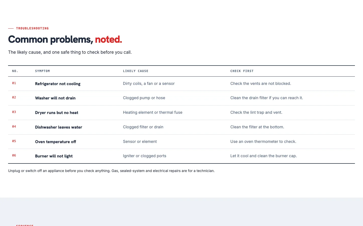
Task: Select 'Dishwasher leaves water' symptom text
Action: click(58, 127)
